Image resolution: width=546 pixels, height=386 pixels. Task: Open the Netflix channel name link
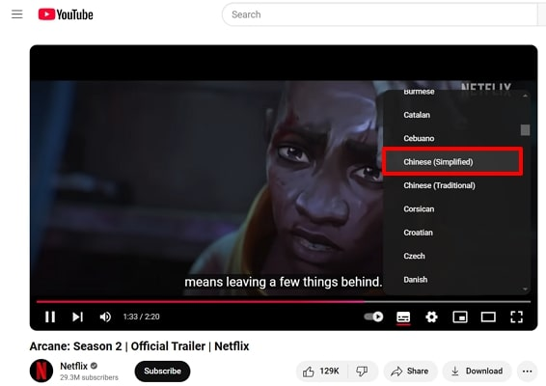74,366
